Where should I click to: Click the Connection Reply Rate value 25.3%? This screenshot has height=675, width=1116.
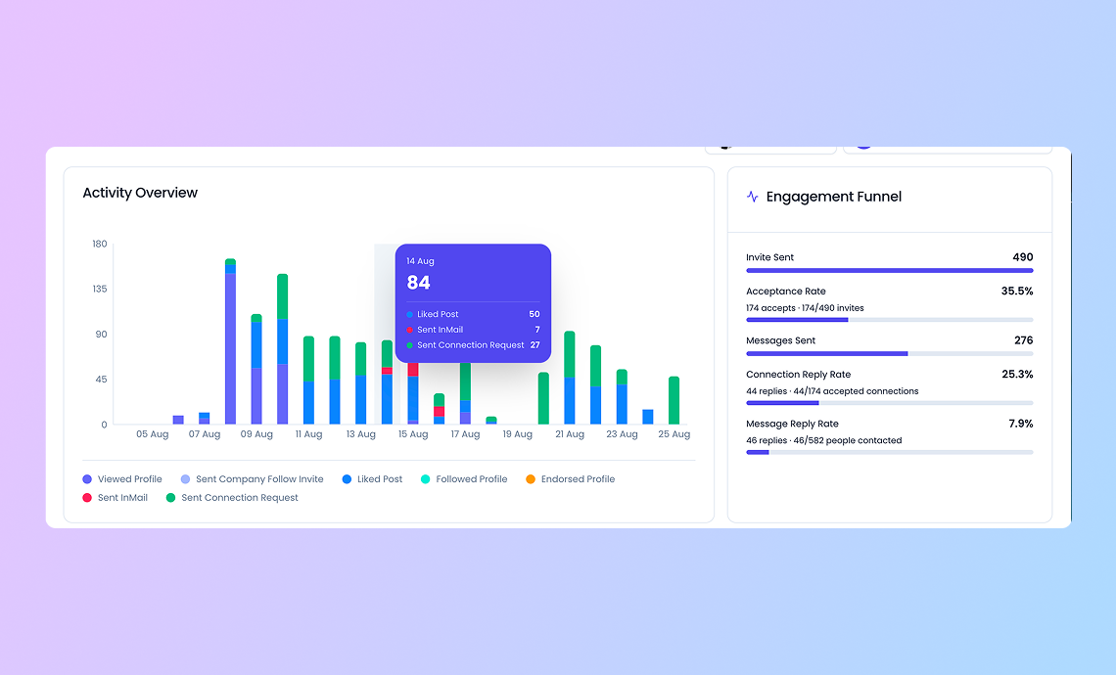pyautogui.click(x=1017, y=374)
